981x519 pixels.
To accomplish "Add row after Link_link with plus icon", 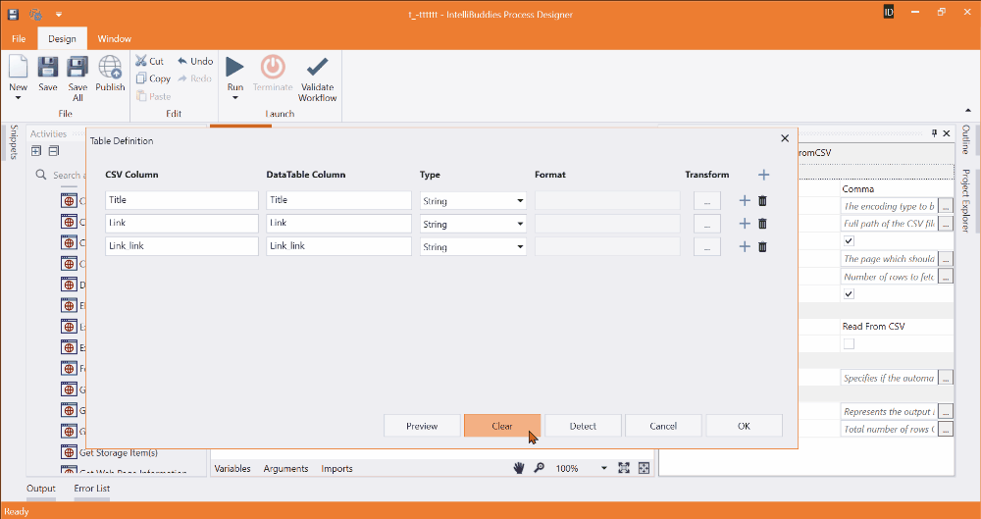I will pyautogui.click(x=745, y=246).
